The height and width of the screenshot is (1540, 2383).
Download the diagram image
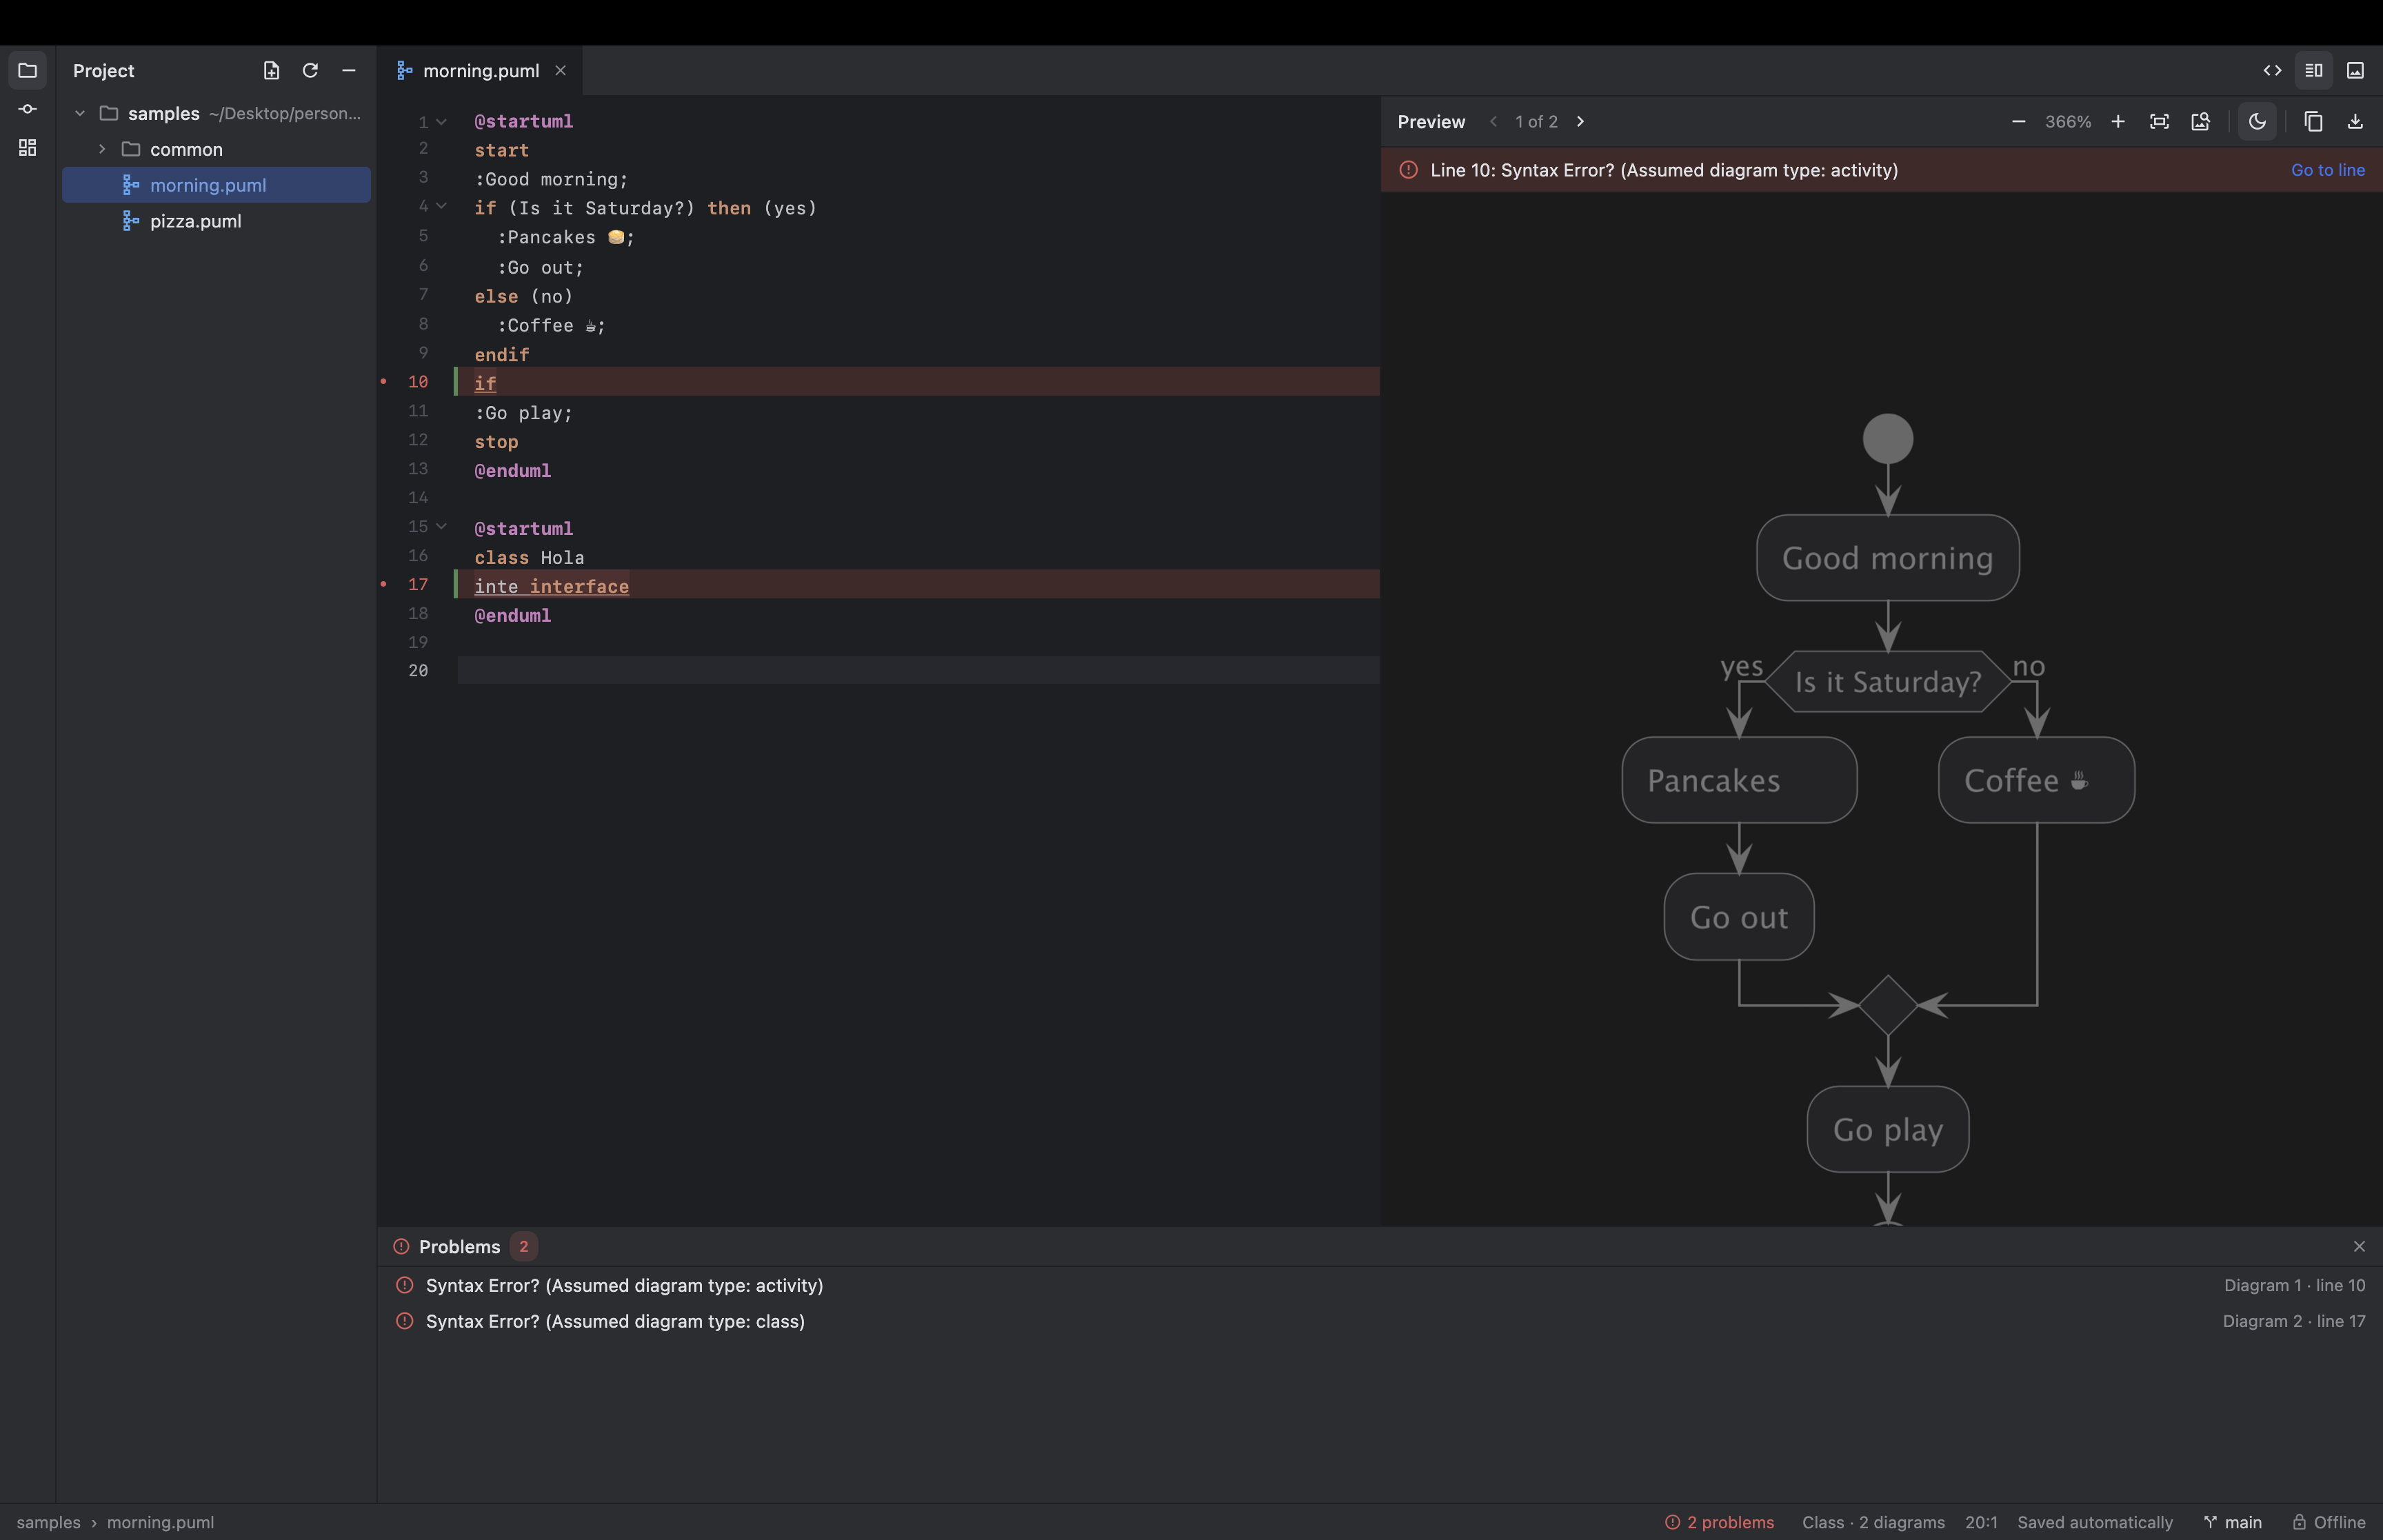[2355, 121]
